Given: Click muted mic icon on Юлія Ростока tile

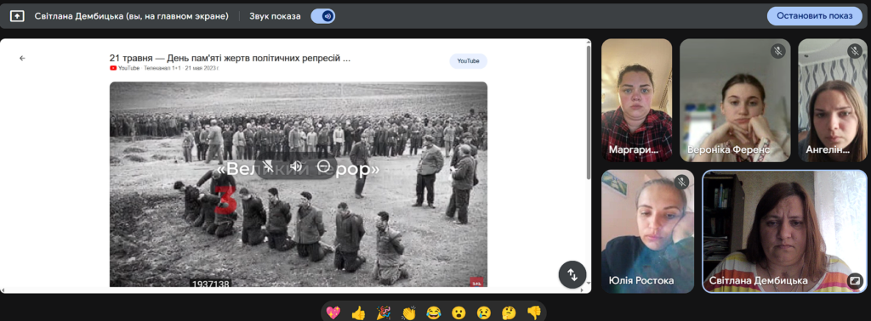Looking at the screenshot, I should [681, 182].
